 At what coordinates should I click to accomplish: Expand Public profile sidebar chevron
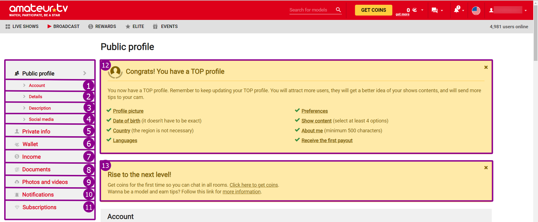(x=85, y=73)
